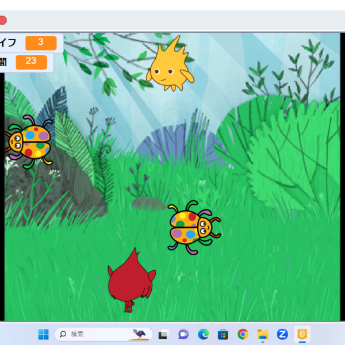Image resolution: width=345 pixels, height=345 pixels.
Task: Open Zoom from the taskbar
Action: 282,334
